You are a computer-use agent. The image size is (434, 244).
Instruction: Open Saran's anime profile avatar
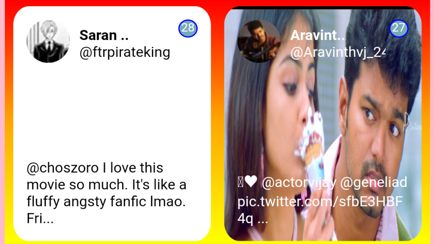(48, 41)
